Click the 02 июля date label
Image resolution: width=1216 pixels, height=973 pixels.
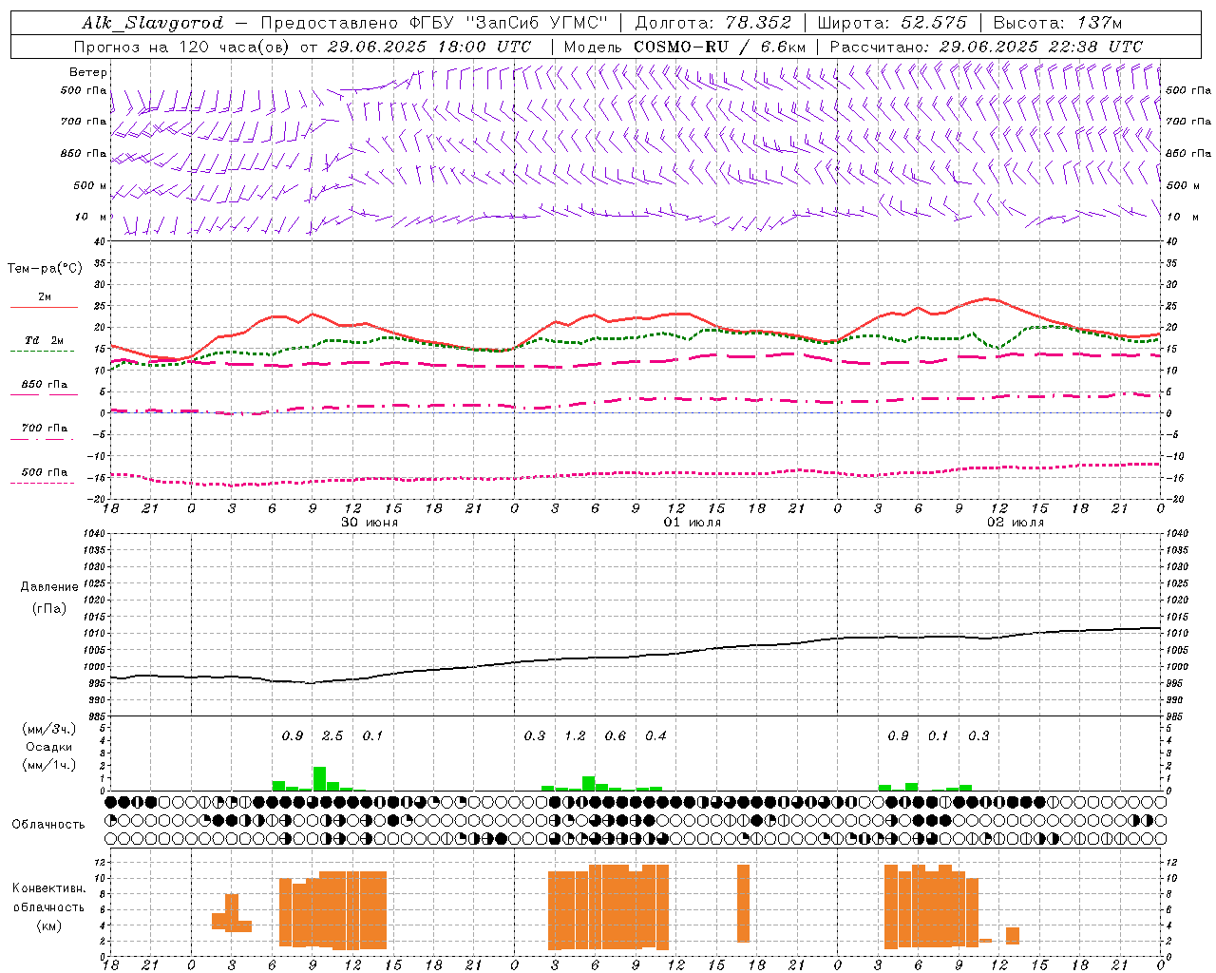coord(1016,523)
